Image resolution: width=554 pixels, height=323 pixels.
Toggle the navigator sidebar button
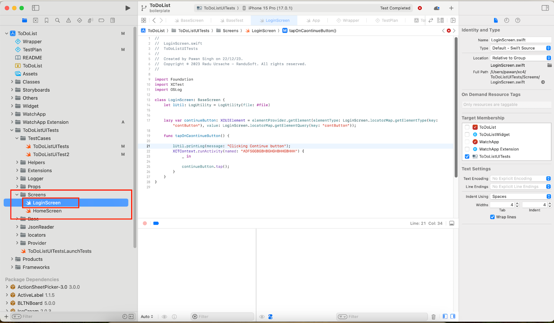tap(35, 8)
